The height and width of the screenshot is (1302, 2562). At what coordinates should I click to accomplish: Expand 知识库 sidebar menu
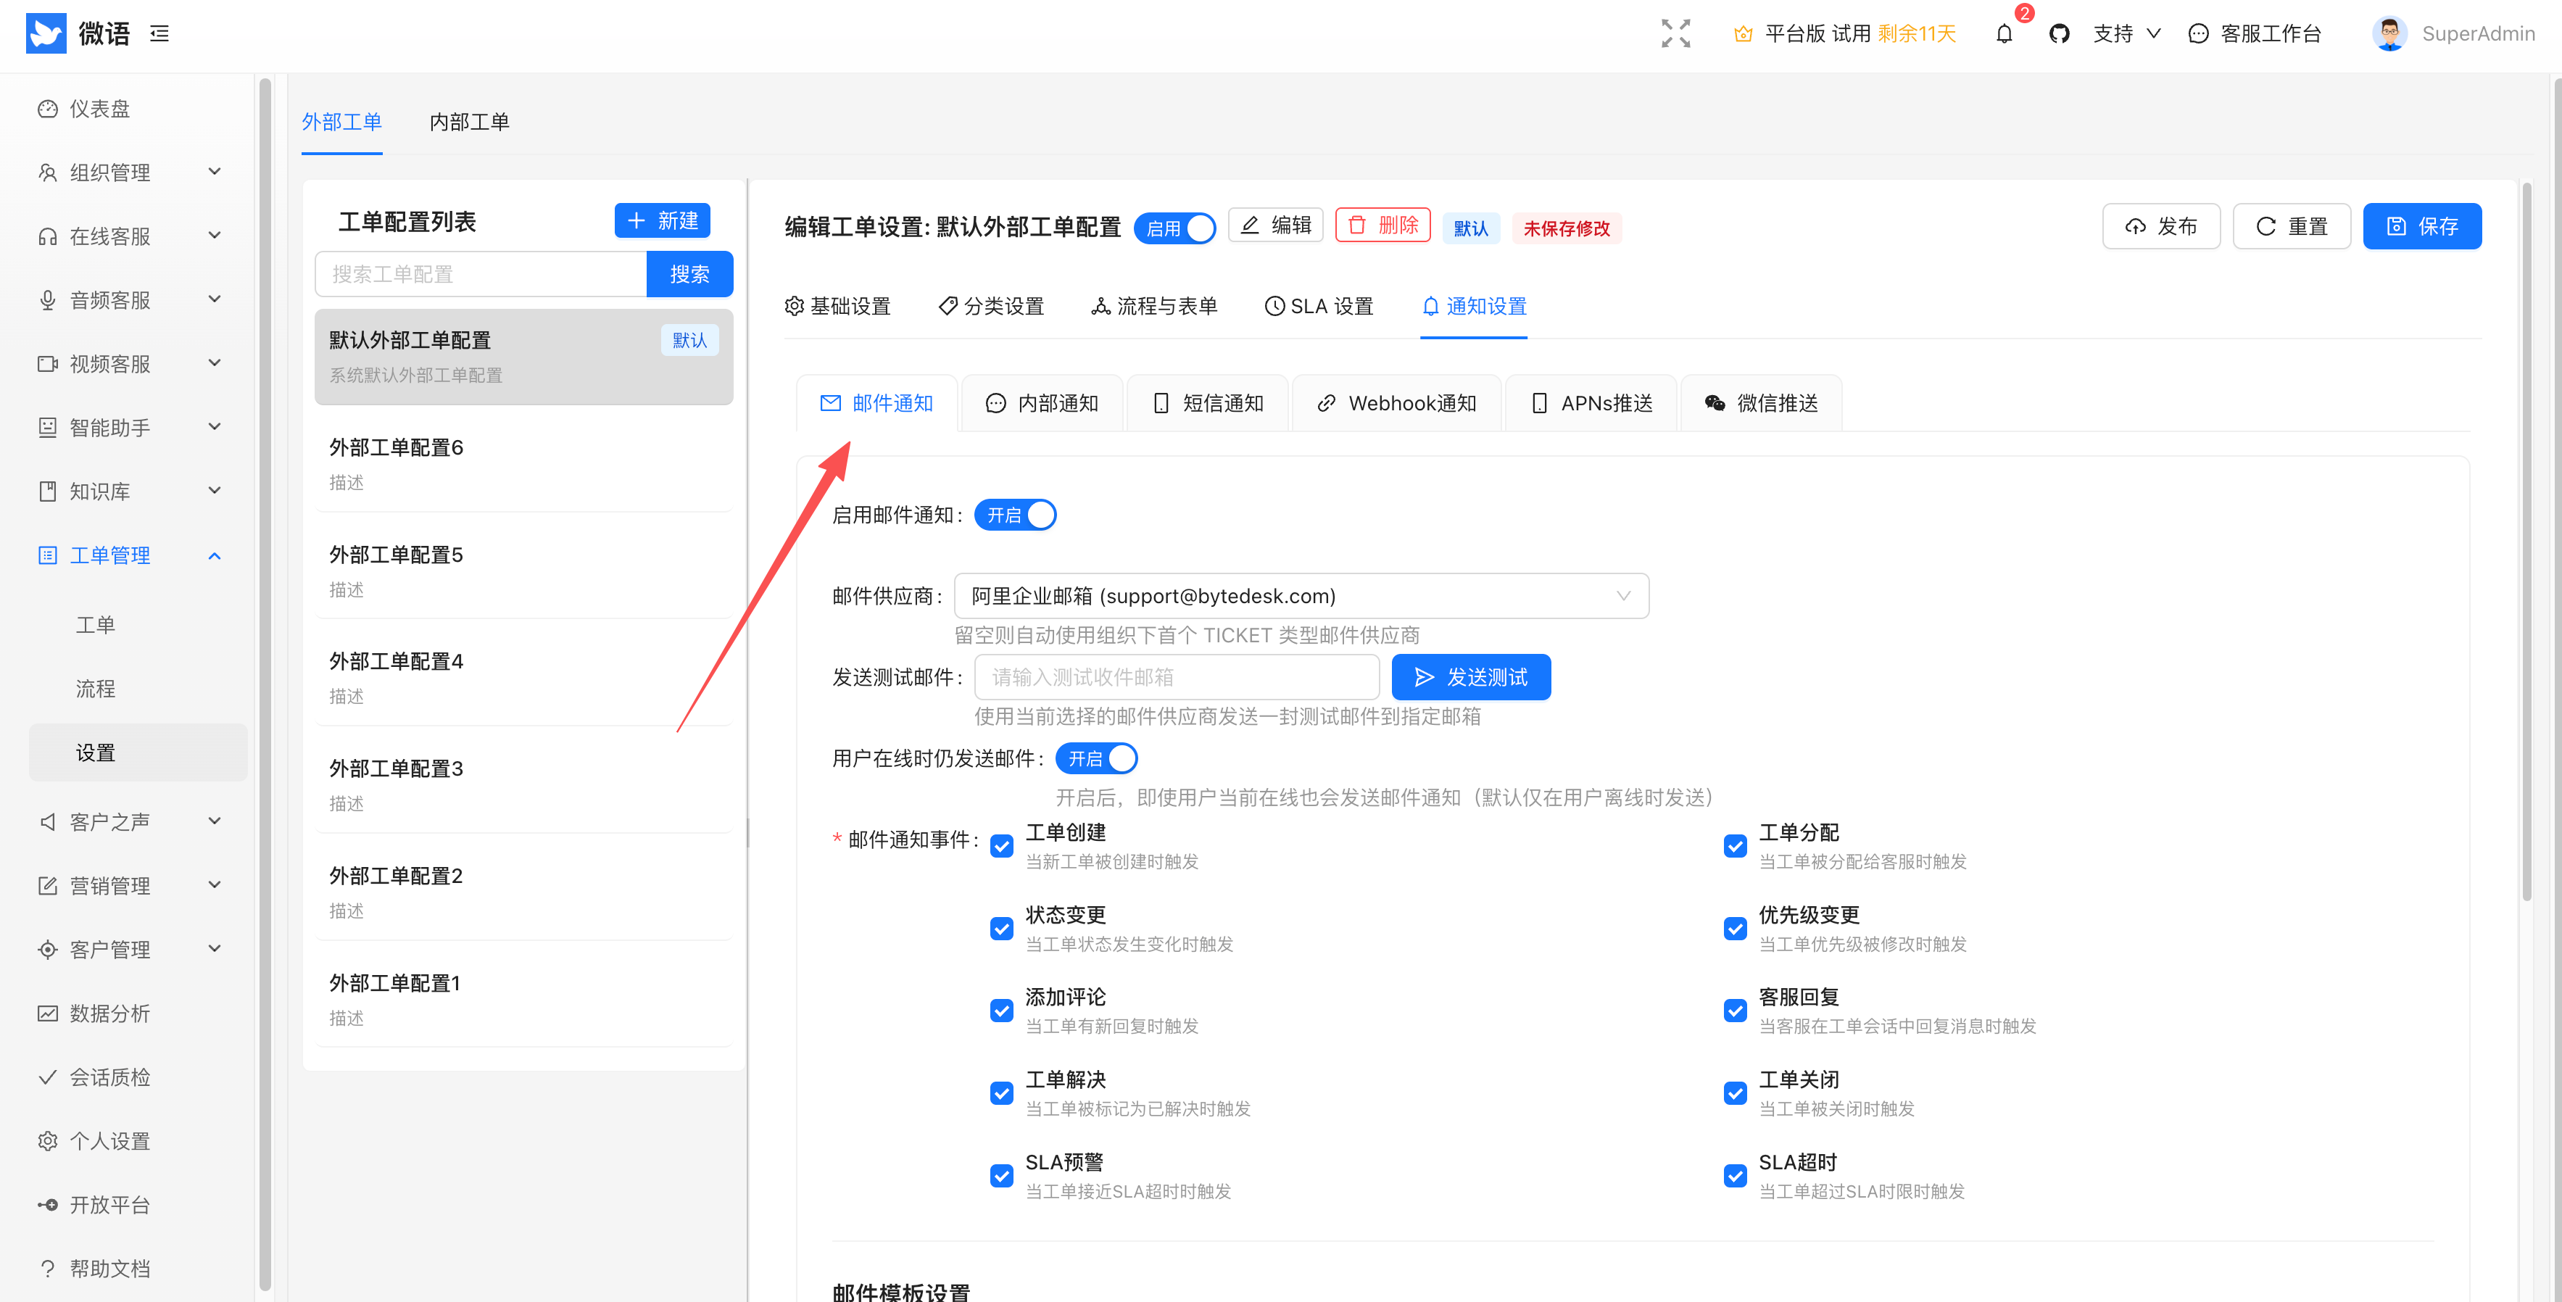point(129,490)
